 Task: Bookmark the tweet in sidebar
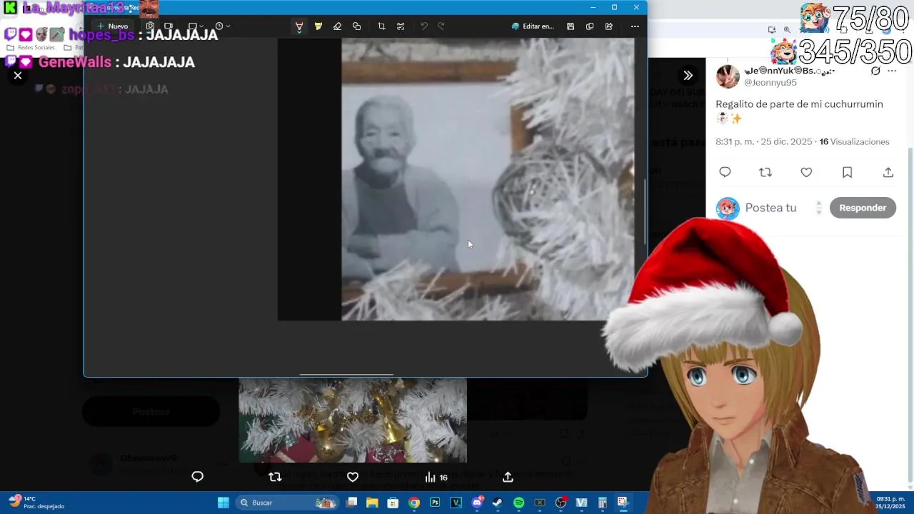click(x=847, y=172)
